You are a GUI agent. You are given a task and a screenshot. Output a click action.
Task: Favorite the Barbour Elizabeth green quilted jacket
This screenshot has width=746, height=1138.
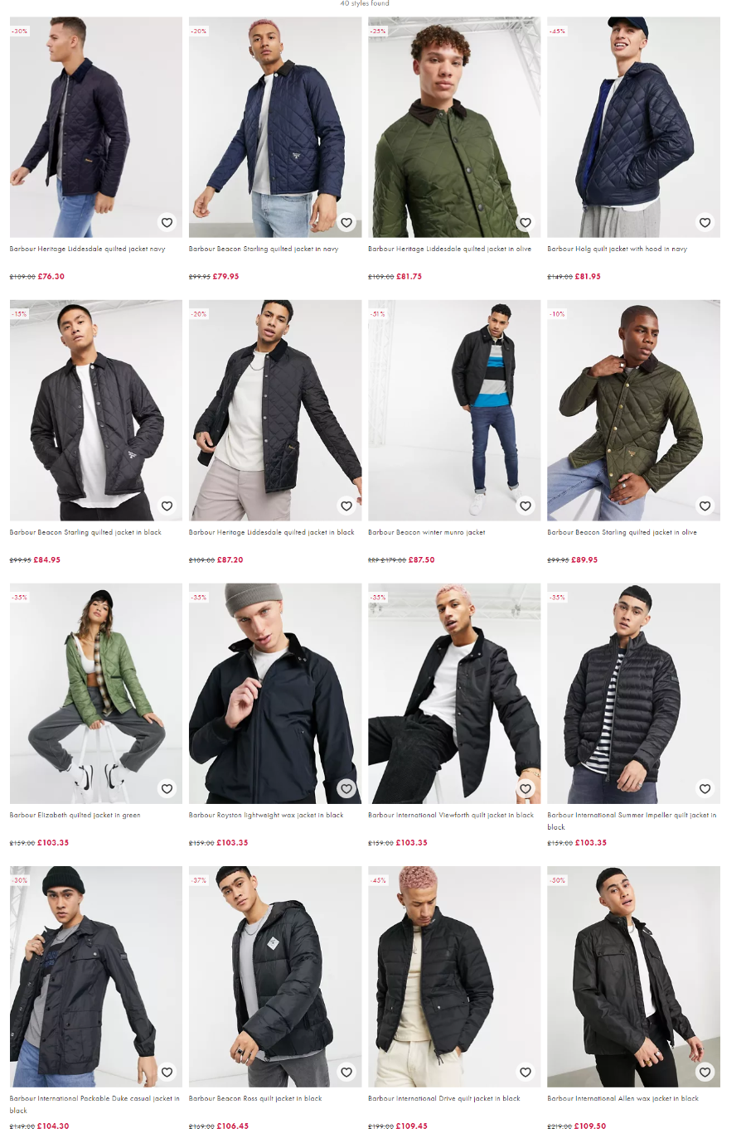(x=167, y=788)
